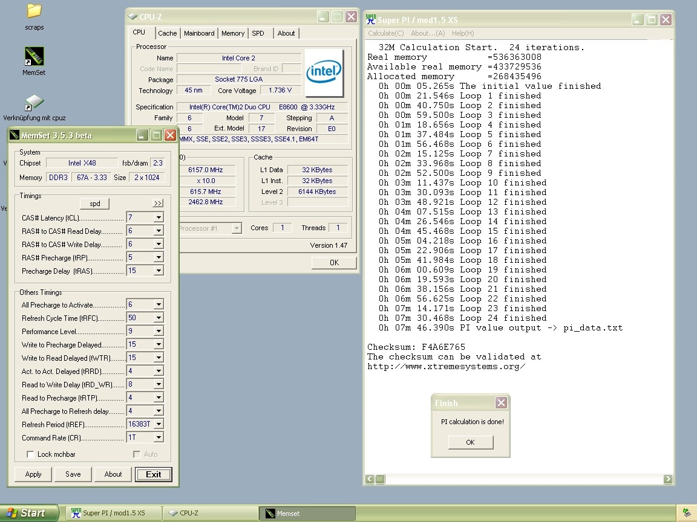Viewport: 697px width, 522px height.
Task: Open the Processor #1 selection dropdown
Action: [x=237, y=228]
